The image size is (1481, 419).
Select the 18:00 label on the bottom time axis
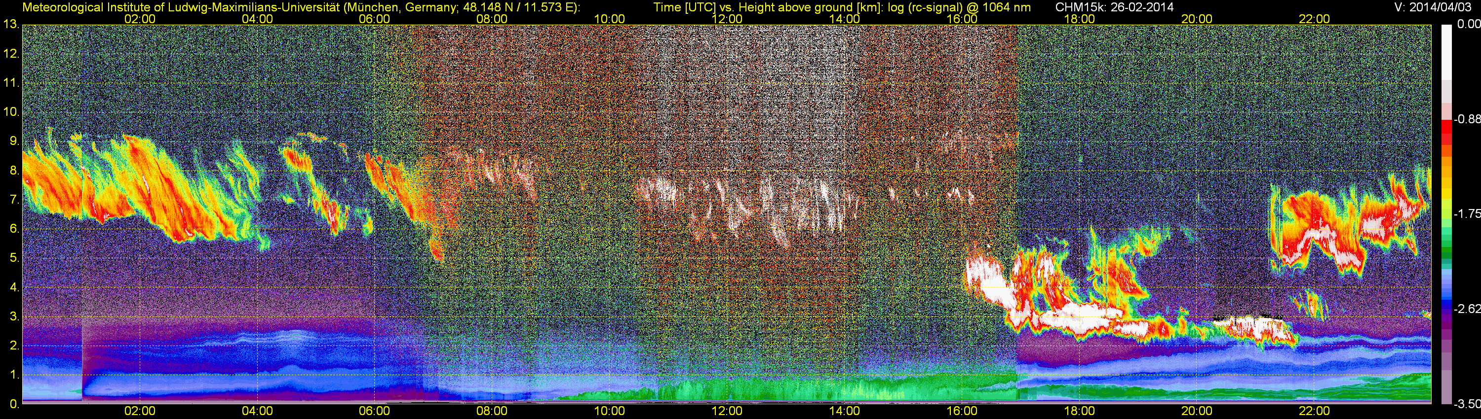(1079, 411)
